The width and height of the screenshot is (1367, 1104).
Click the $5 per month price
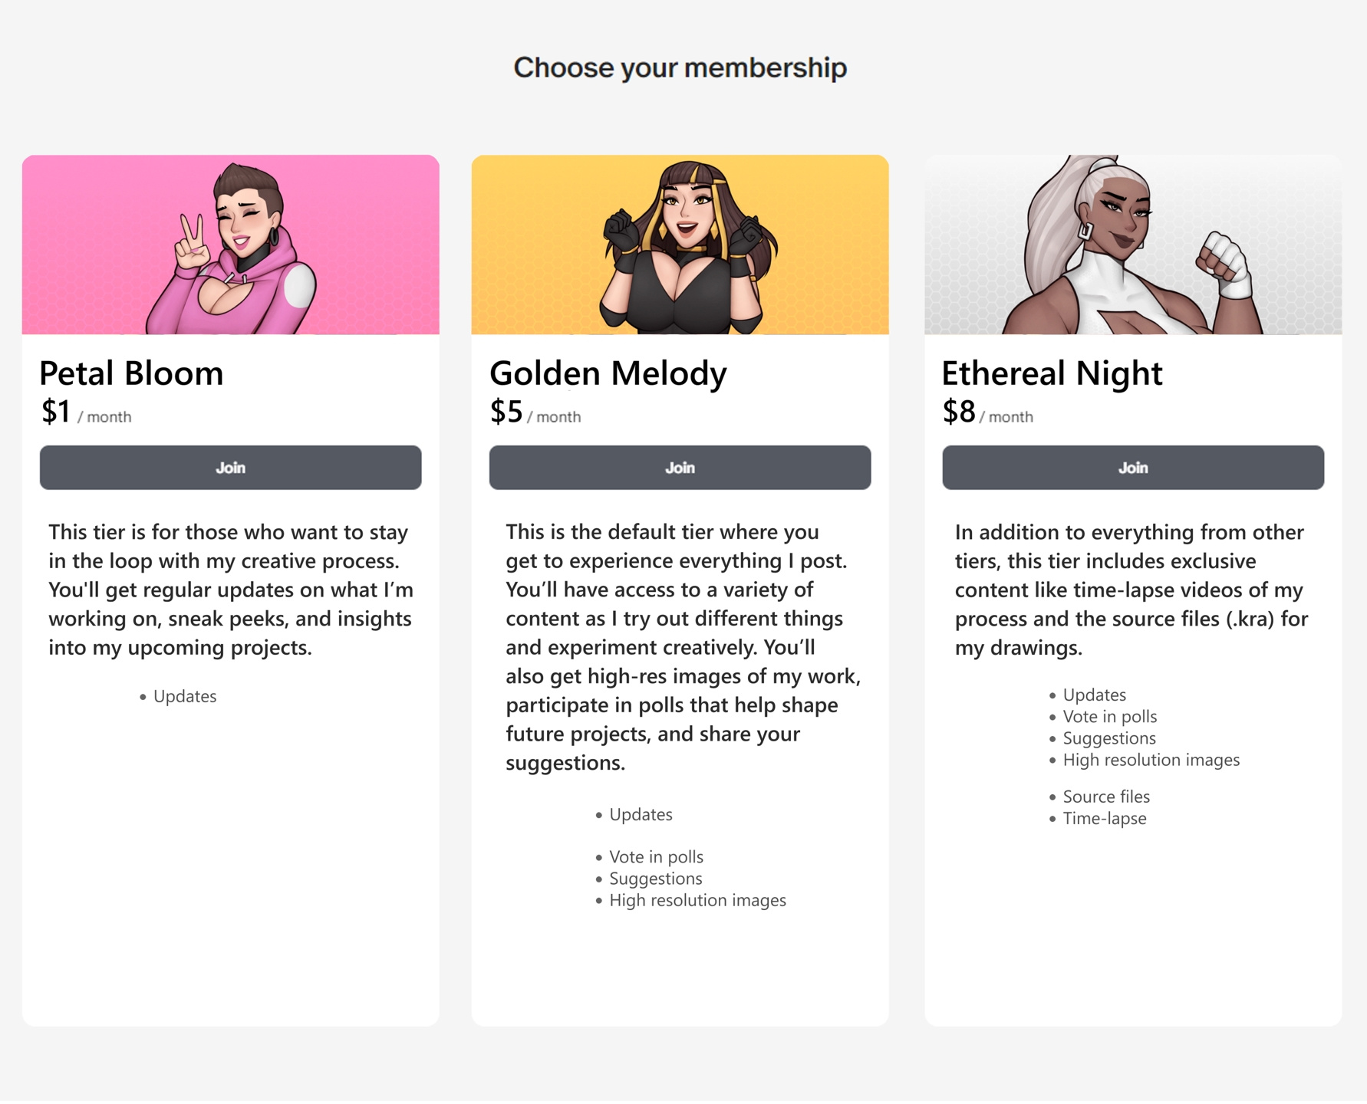[x=535, y=412]
